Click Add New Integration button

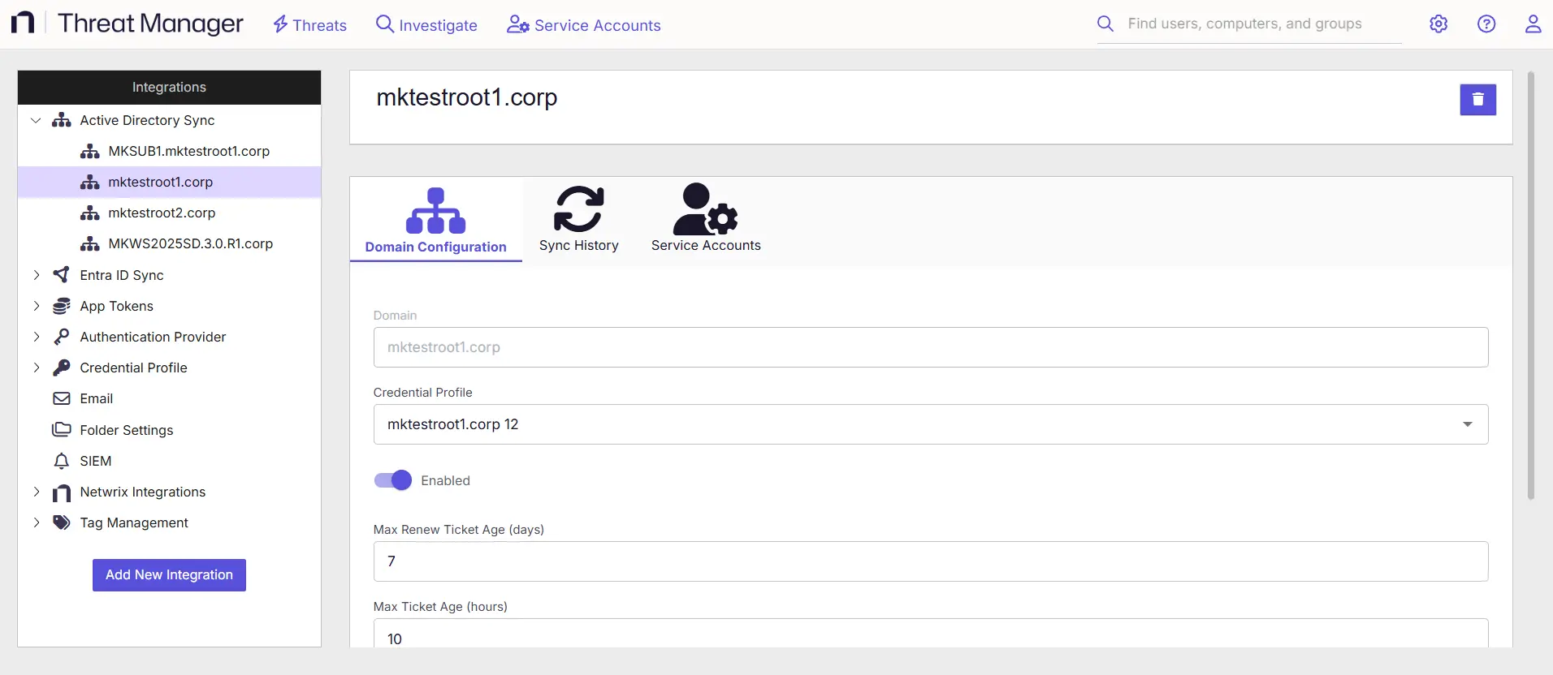[x=169, y=574]
